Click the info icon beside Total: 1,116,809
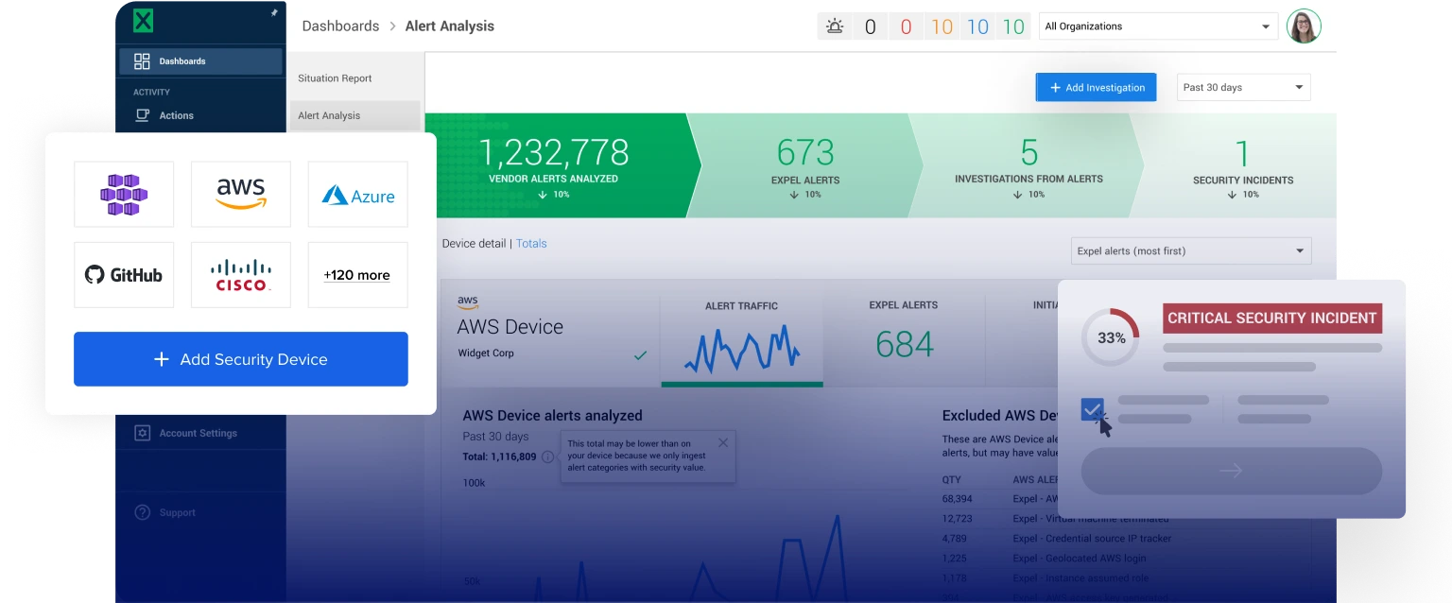Image resolution: width=1452 pixels, height=603 pixels. (x=548, y=457)
